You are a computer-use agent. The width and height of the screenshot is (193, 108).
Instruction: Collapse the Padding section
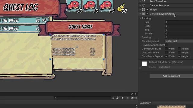coord(141,18)
